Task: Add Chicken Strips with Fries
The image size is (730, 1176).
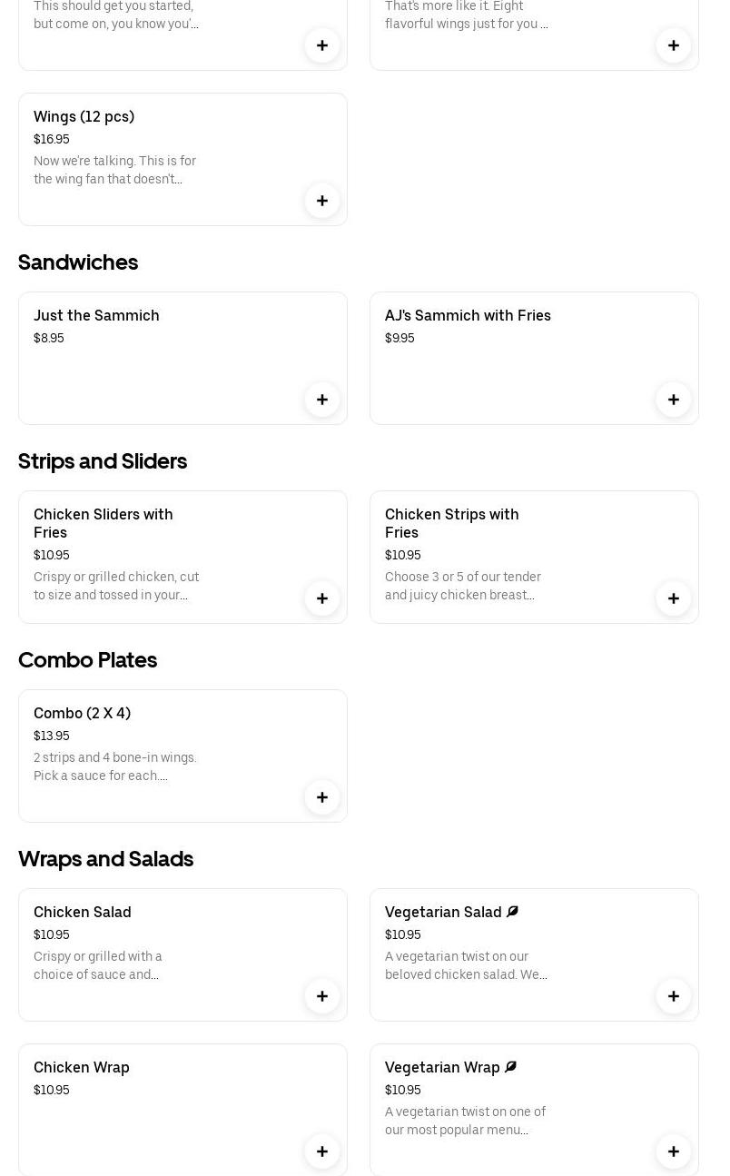Action: pos(674,598)
